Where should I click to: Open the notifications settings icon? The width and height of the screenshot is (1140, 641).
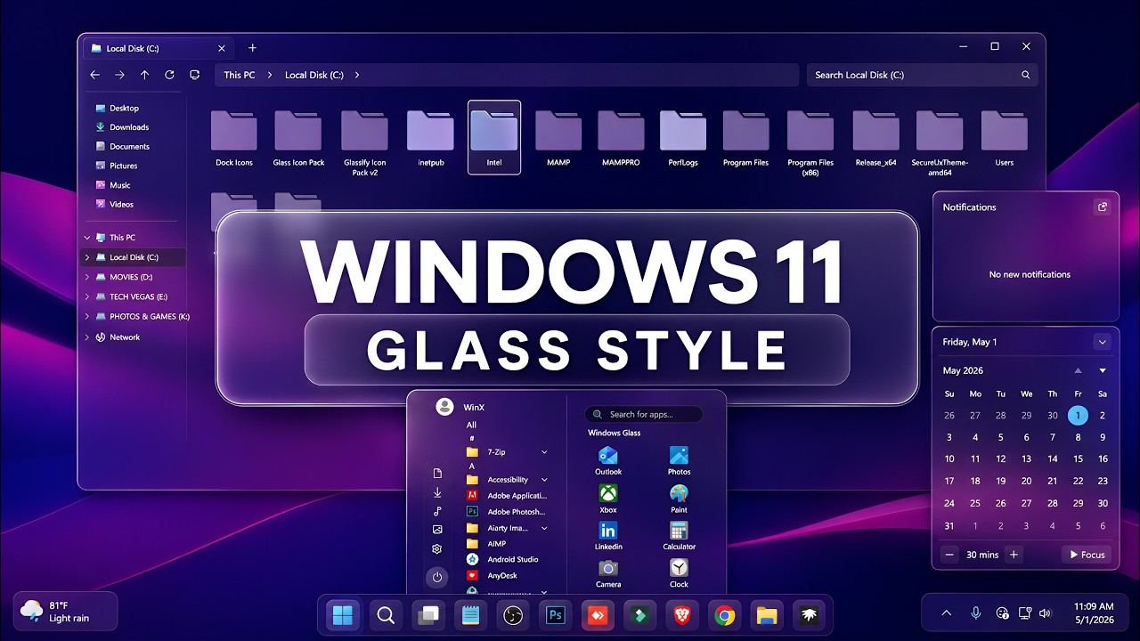click(1102, 207)
